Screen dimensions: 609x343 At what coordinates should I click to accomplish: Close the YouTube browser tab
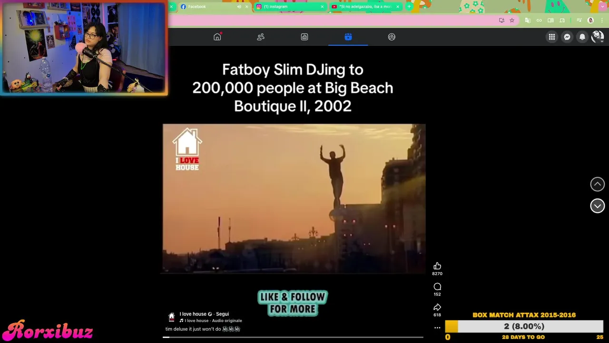tap(397, 7)
